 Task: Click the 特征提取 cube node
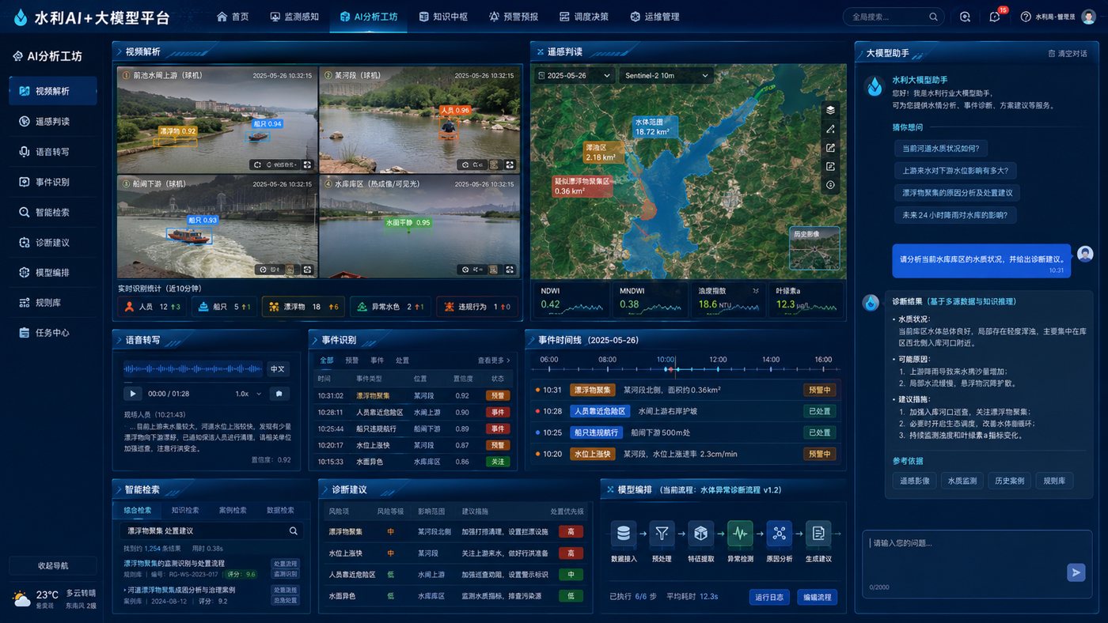pos(700,534)
